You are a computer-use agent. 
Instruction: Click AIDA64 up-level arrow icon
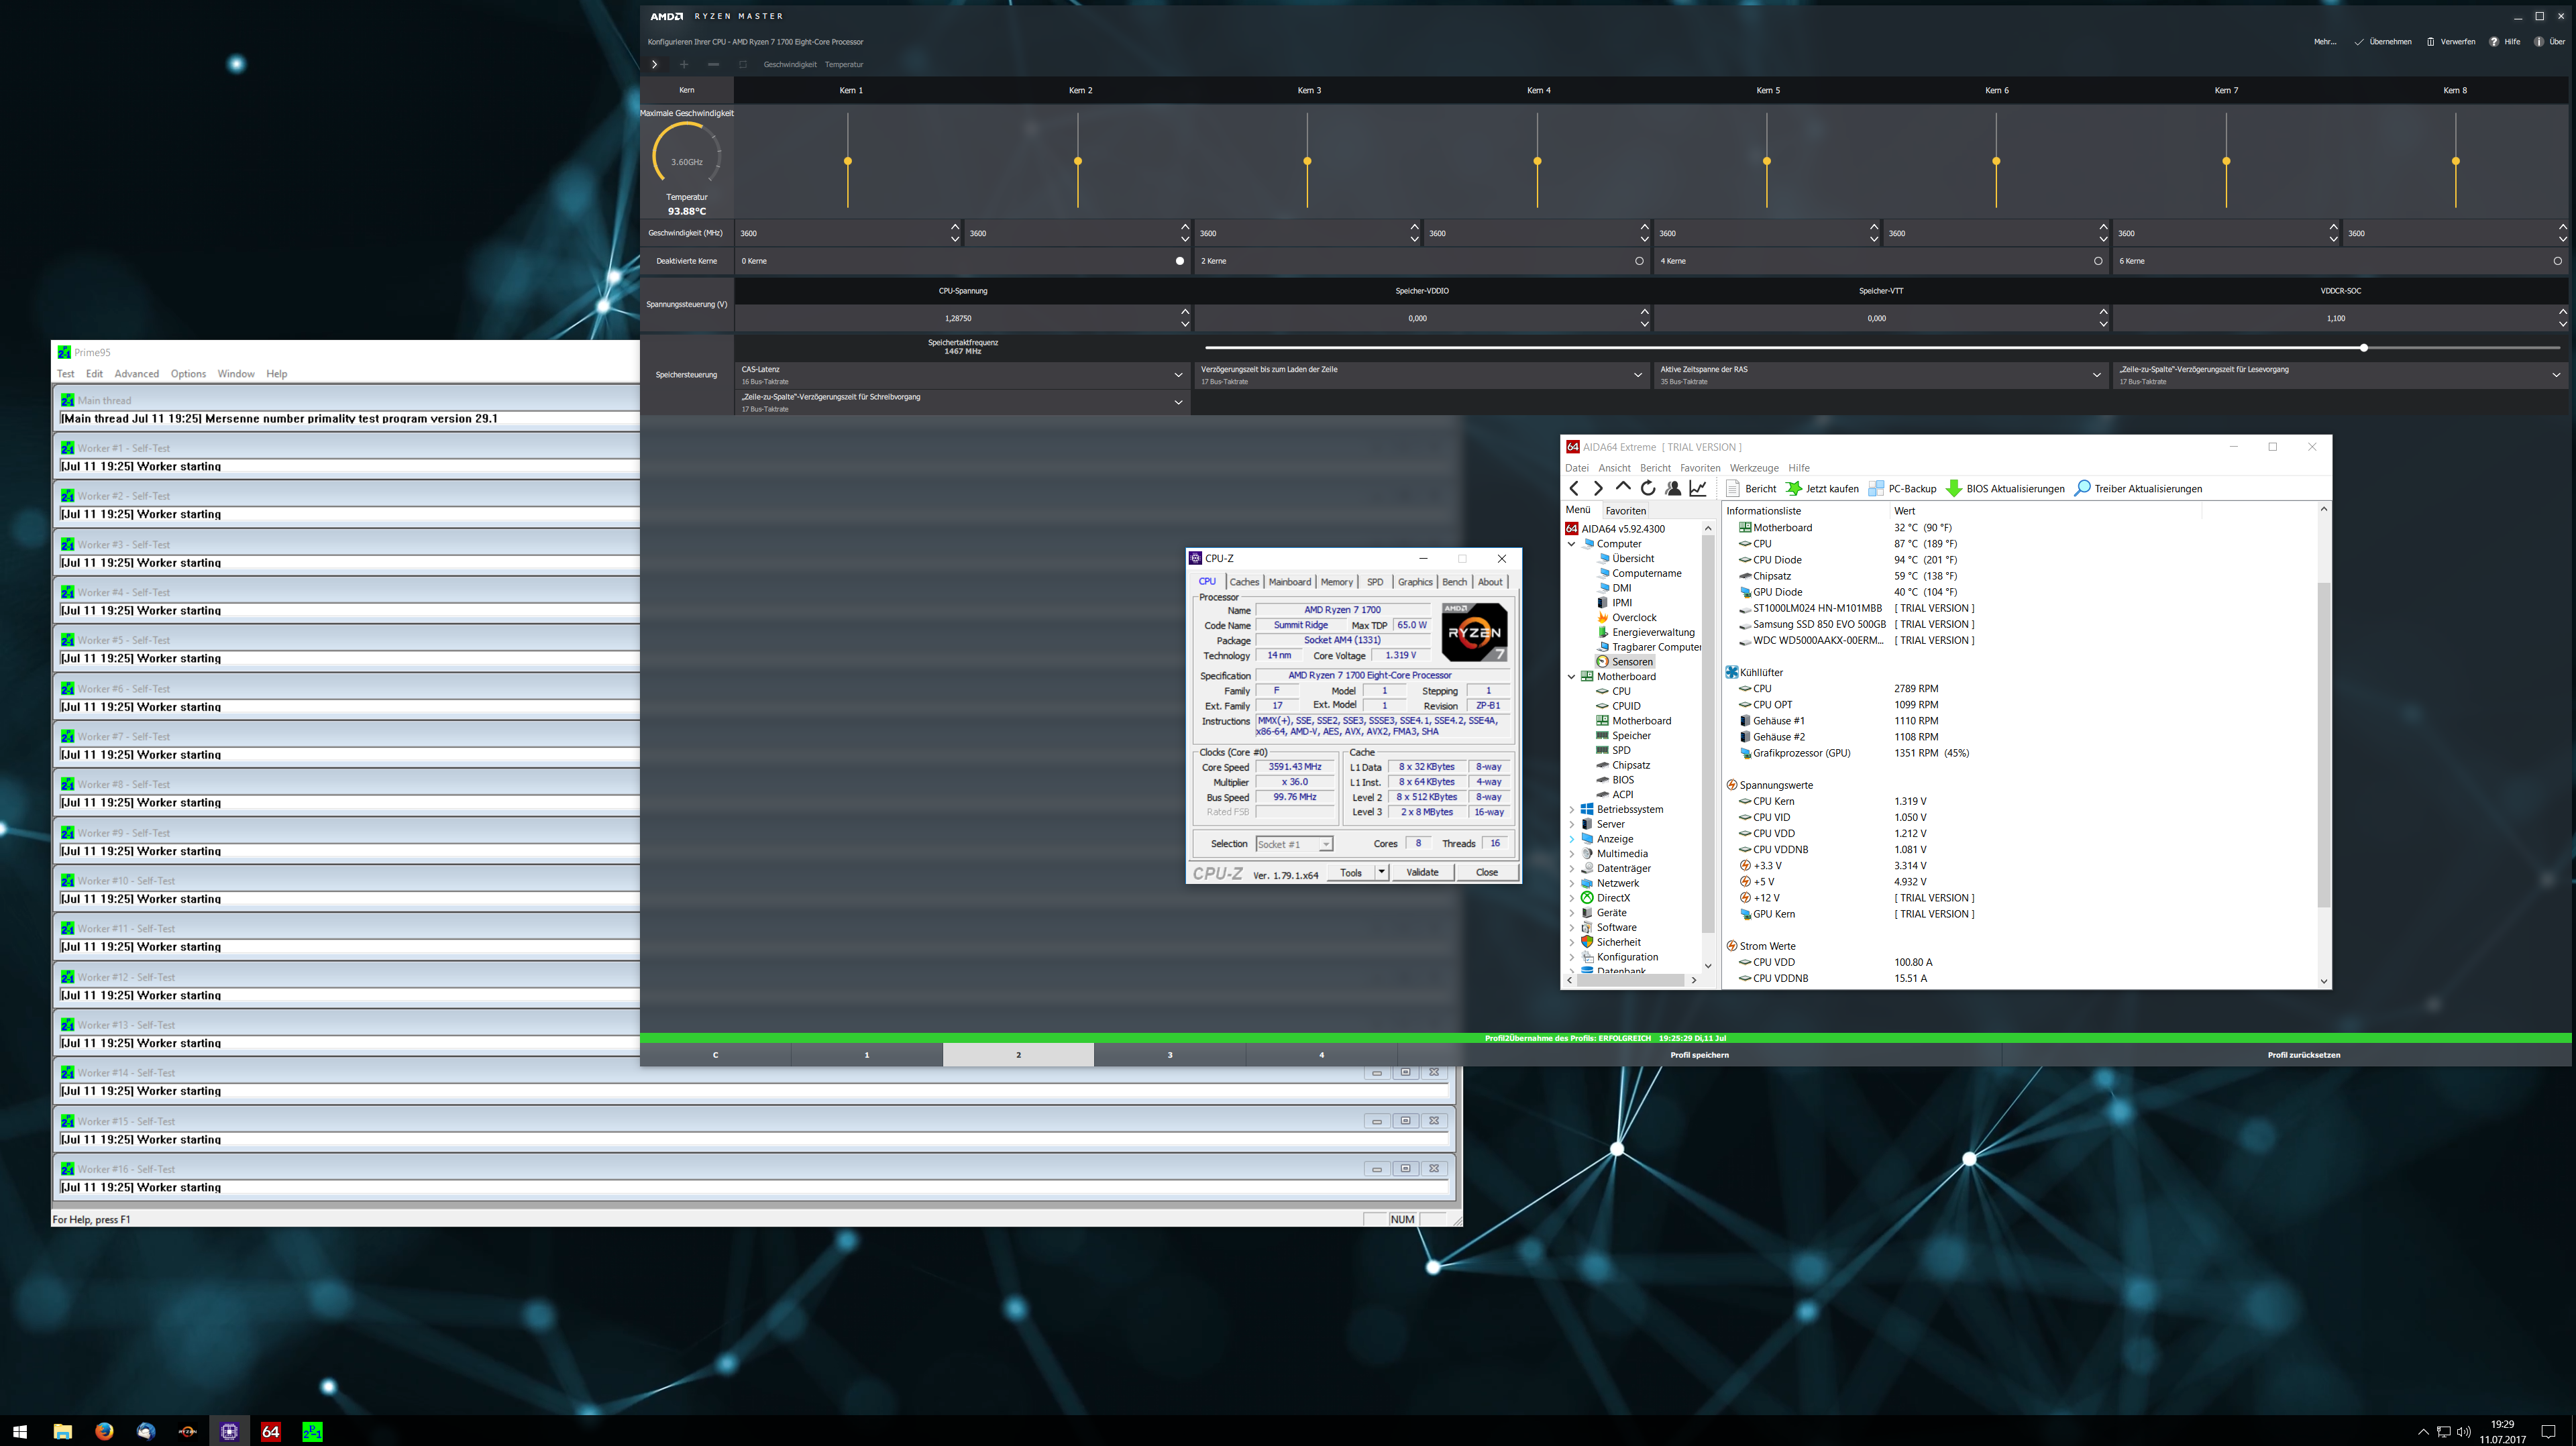(1622, 487)
